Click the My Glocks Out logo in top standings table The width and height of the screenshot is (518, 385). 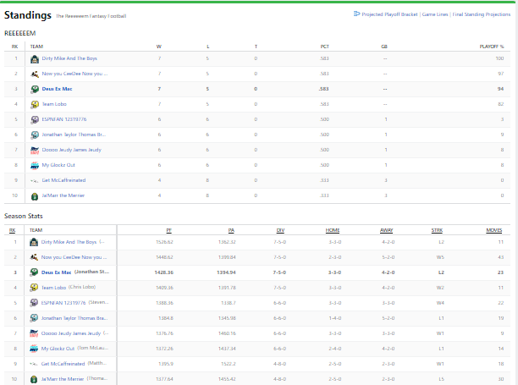pyautogui.click(x=35, y=165)
